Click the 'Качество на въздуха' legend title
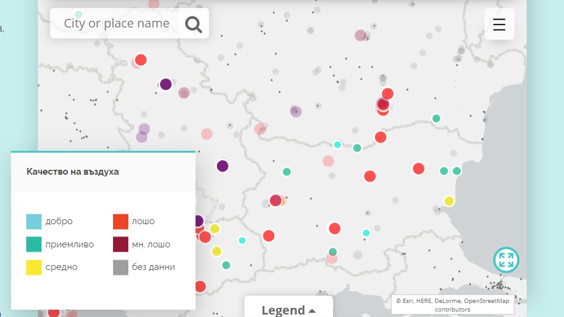564x317 pixels. pyautogui.click(x=73, y=172)
